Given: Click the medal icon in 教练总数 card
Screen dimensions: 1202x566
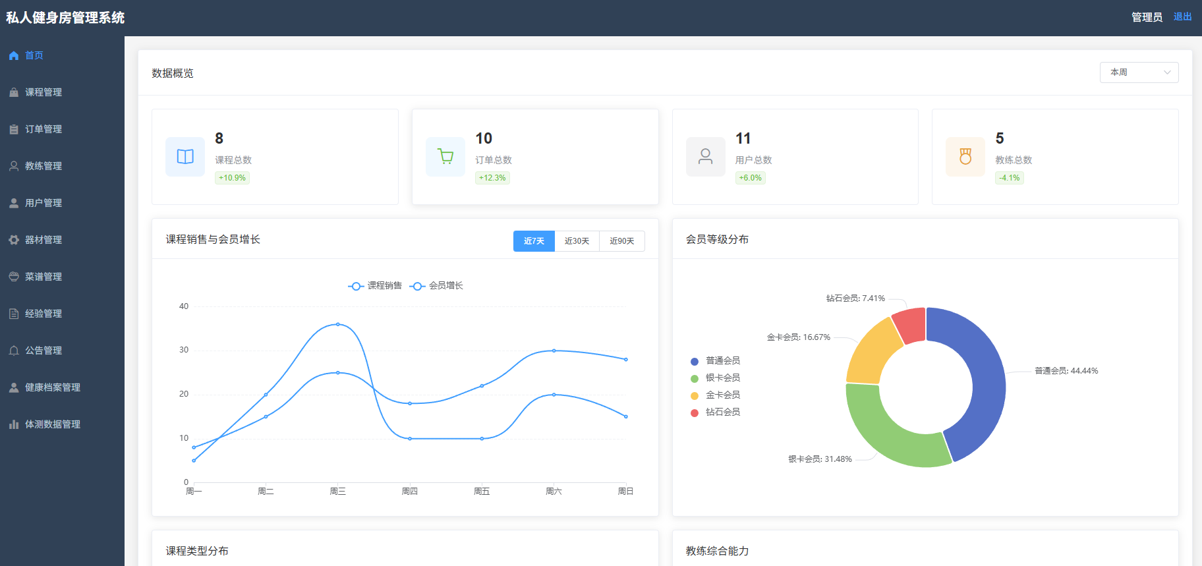Looking at the screenshot, I should click(965, 157).
